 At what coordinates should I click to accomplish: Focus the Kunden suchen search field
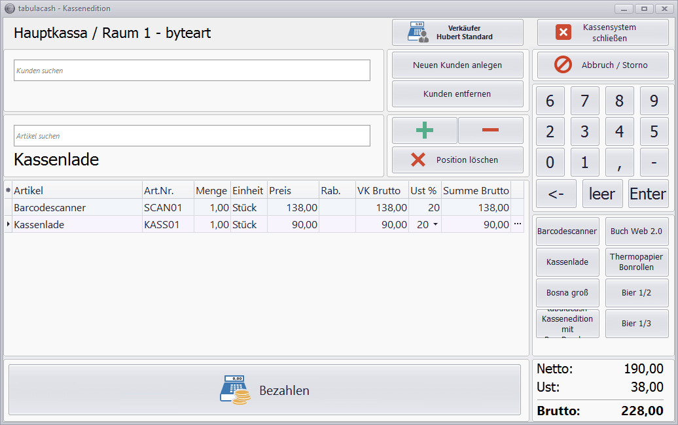(x=192, y=71)
